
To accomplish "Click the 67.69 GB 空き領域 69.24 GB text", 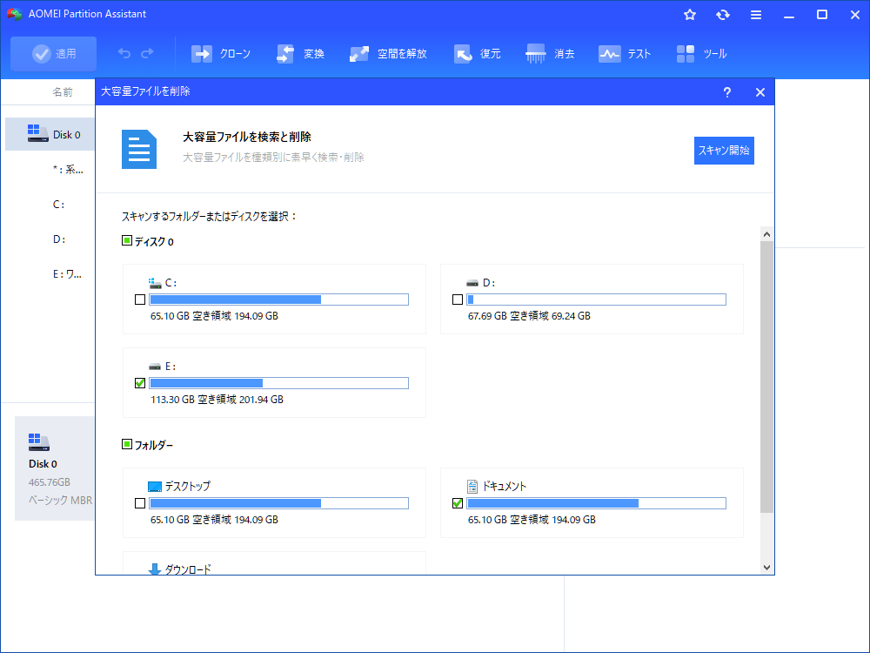I will point(529,316).
